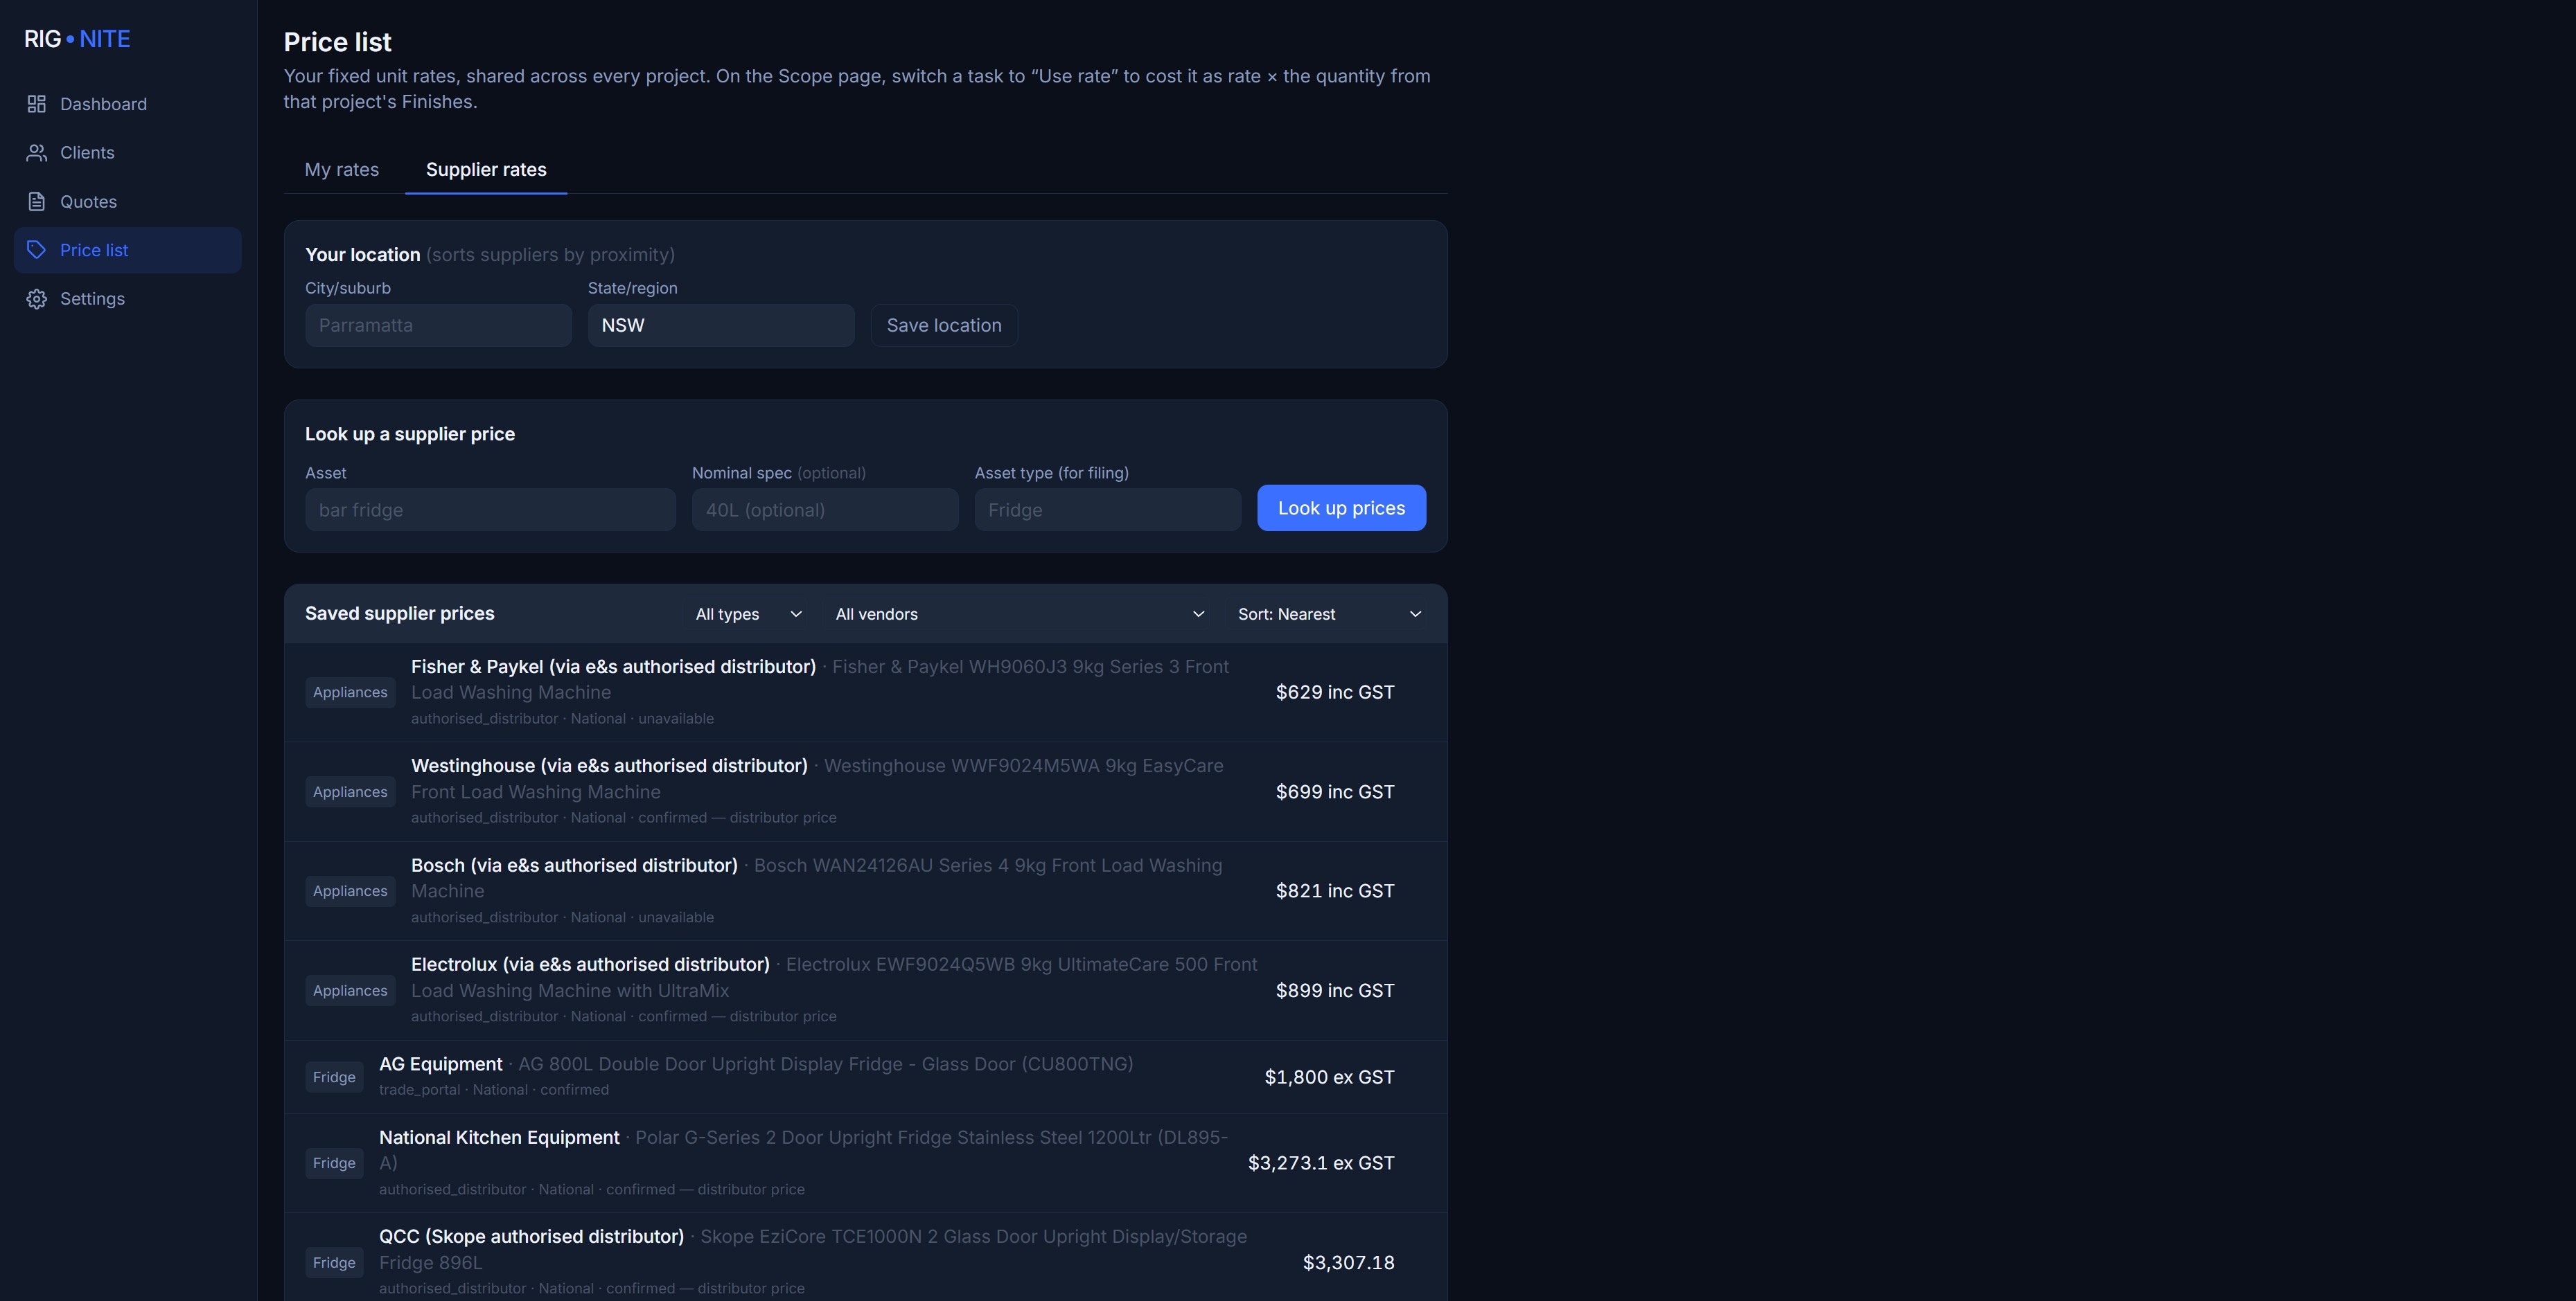
Task: Select the AG Equipment supplier row
Action: coord(865,1077)
